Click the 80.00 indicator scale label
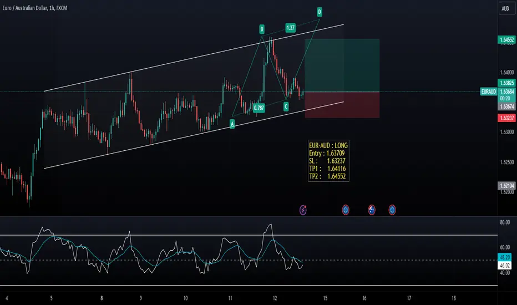The height and width of the screenshot is (305, 517). pyautogui.click(x=505, y=222)
